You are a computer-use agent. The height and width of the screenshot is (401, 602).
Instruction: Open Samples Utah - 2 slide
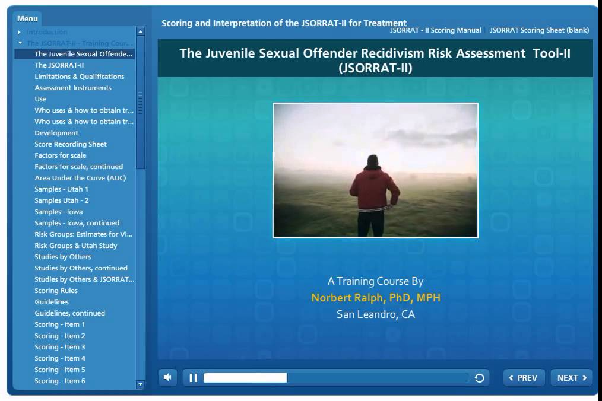tap(61, 200)
